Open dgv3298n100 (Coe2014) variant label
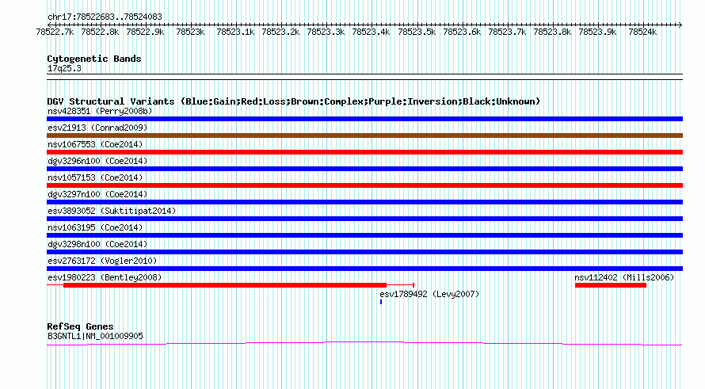705x389 pixels. point(97,244)
